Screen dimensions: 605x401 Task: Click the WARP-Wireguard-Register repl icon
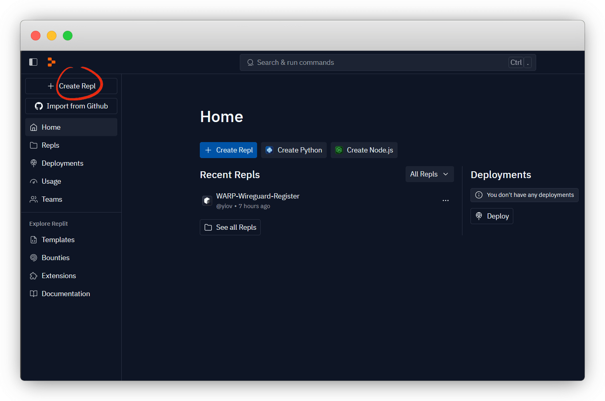(207, 200)
